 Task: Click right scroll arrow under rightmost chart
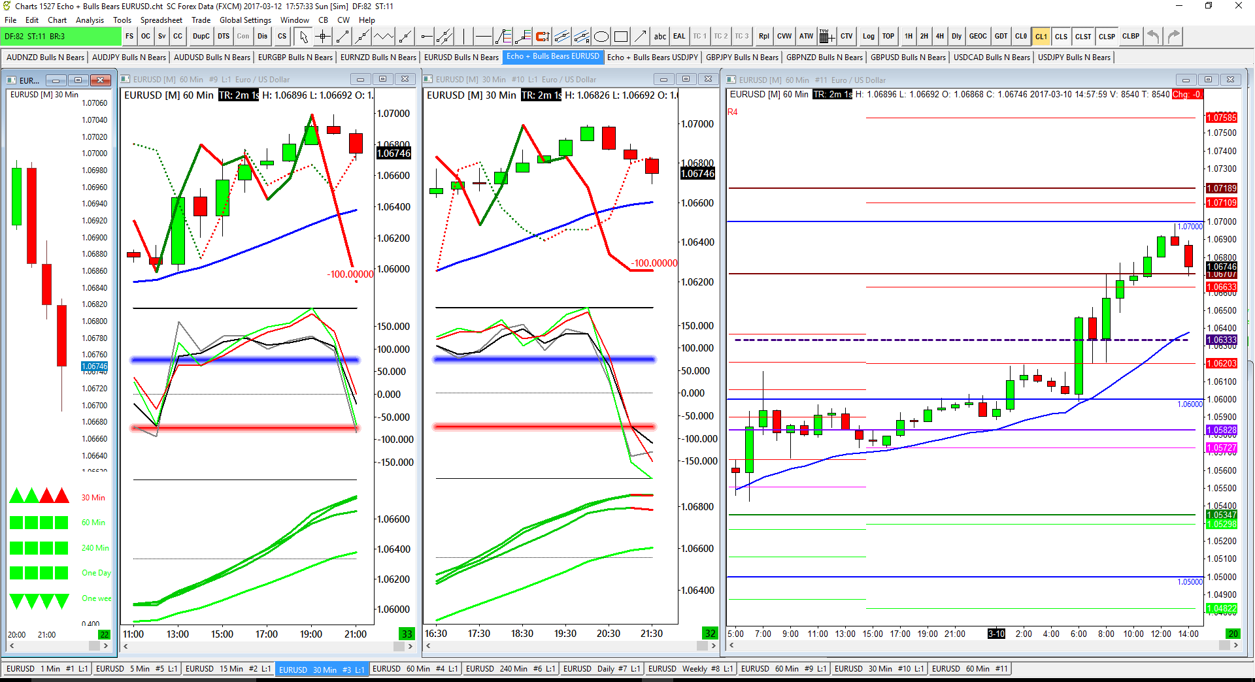tap(1235, 645)
